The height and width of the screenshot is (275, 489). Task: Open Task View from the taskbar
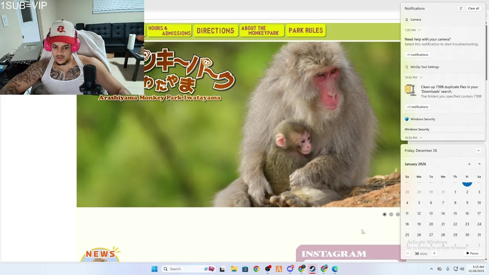[222, 269]
